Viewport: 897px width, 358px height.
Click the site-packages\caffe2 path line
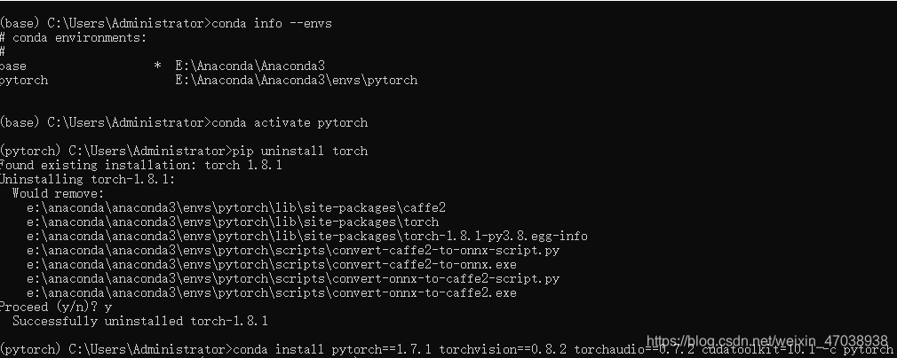click(x=235, y=208)
